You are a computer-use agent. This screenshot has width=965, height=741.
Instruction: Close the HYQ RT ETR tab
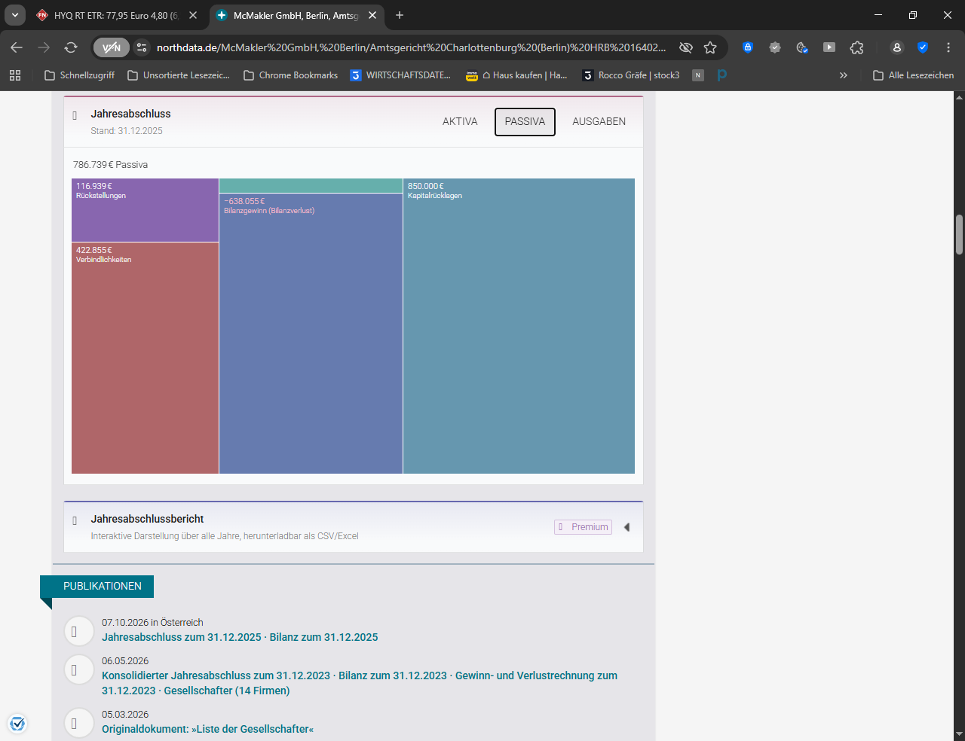coord(193,15)
